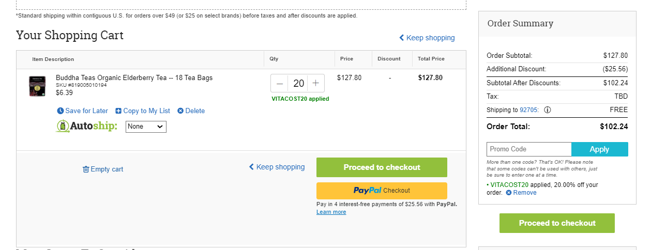Open the Buddha Teas Organic Elderberry Tea link
Screen dimensions: 651x250
(x=134, y=77)
